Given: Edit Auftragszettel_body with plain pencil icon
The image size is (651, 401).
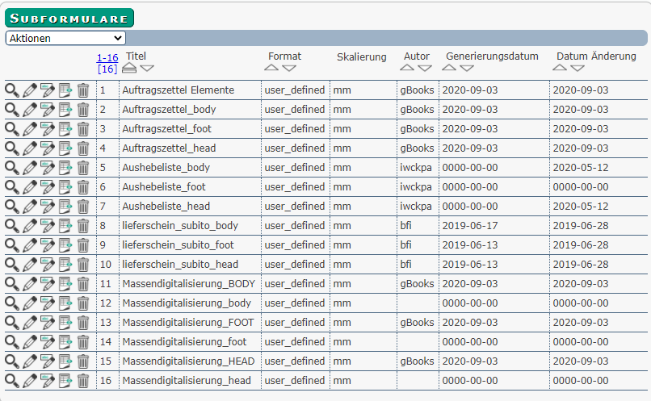Looking at the screenshot, I should click(x=29, y=110).
